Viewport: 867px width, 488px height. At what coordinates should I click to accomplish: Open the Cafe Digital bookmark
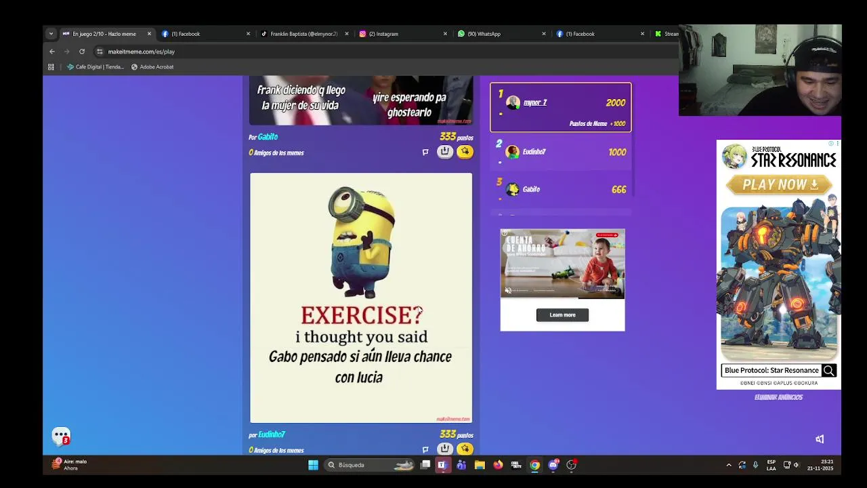click(96, 67)
